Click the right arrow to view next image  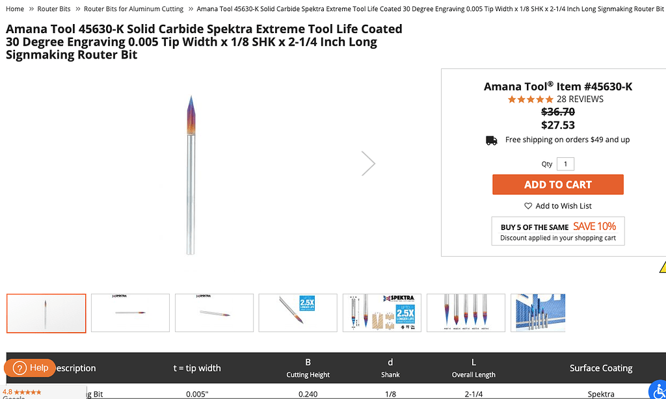368,164
